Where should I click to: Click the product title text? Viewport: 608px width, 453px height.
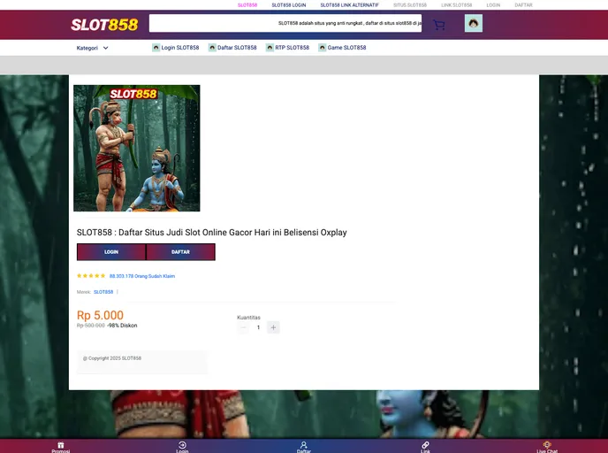point(212,232)
